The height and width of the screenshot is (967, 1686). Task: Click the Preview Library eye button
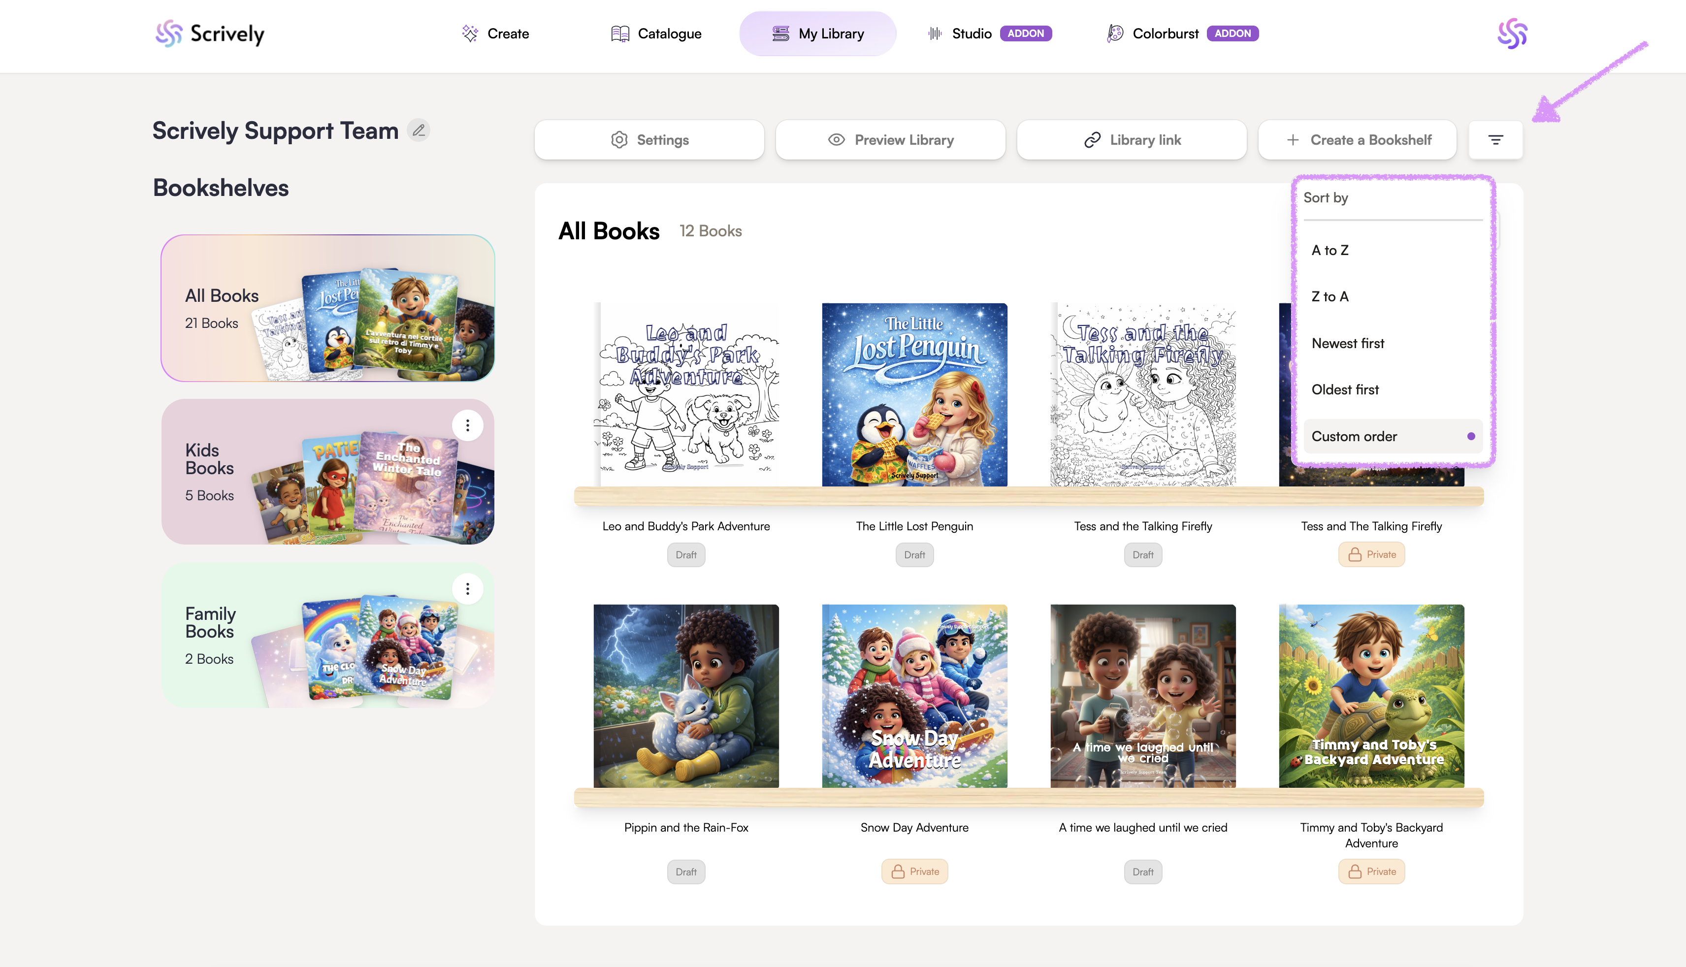click(890, 139)
